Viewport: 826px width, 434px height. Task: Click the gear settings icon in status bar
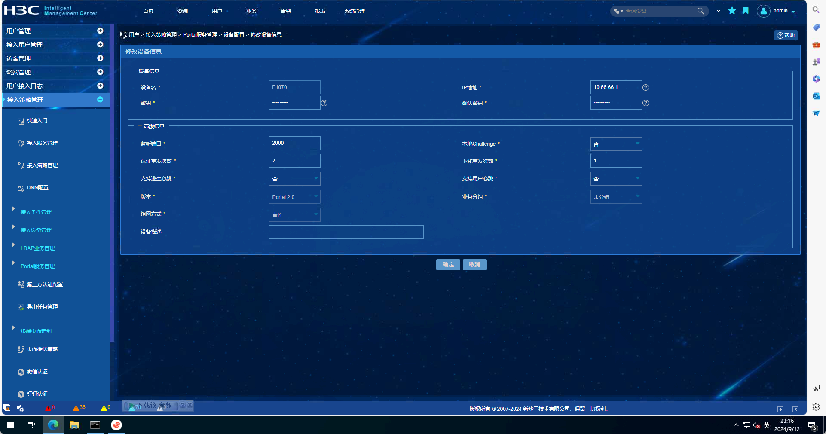20,408
